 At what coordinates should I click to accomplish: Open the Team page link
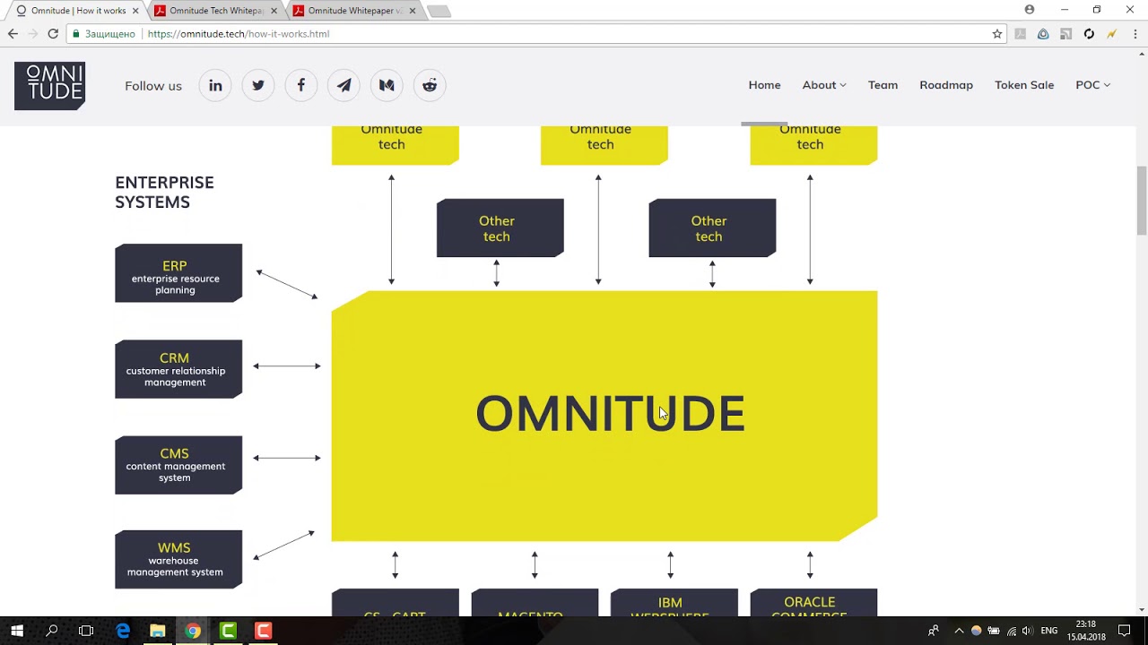click(x=883, y=85)
